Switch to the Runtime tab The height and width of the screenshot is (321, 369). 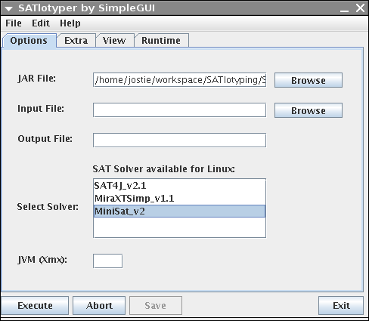[x=161, y=41]
